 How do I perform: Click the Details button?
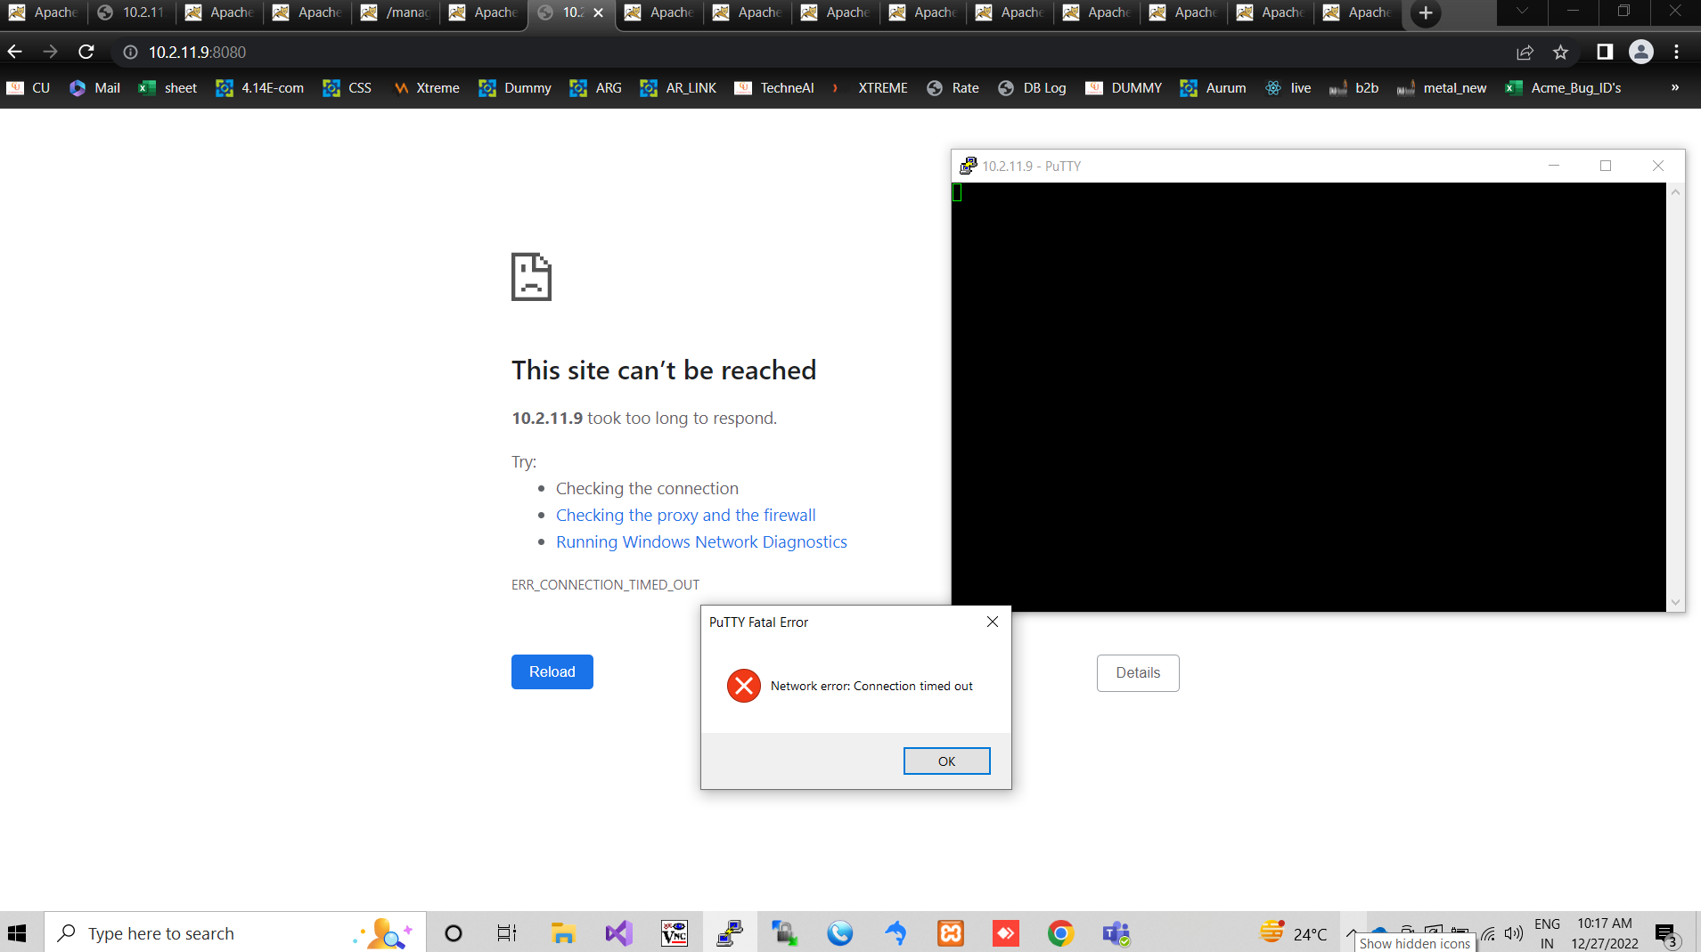(x=1138, y=672)
